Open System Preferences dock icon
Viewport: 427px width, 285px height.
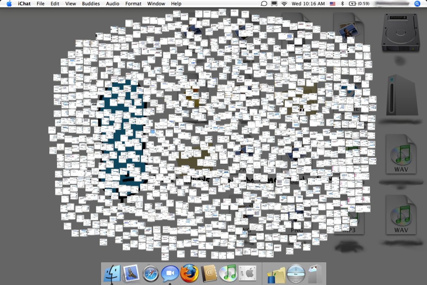coord(247,274)
